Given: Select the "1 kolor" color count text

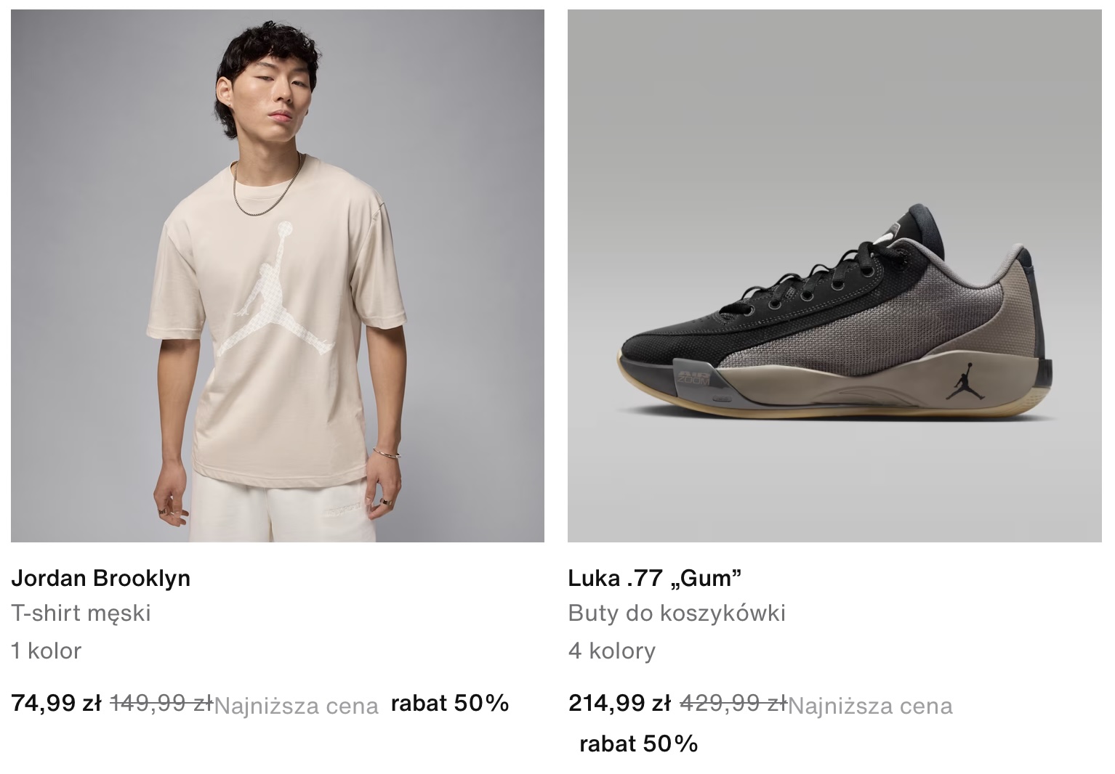Looking at the screenshot, I should (x=47, y=651).
